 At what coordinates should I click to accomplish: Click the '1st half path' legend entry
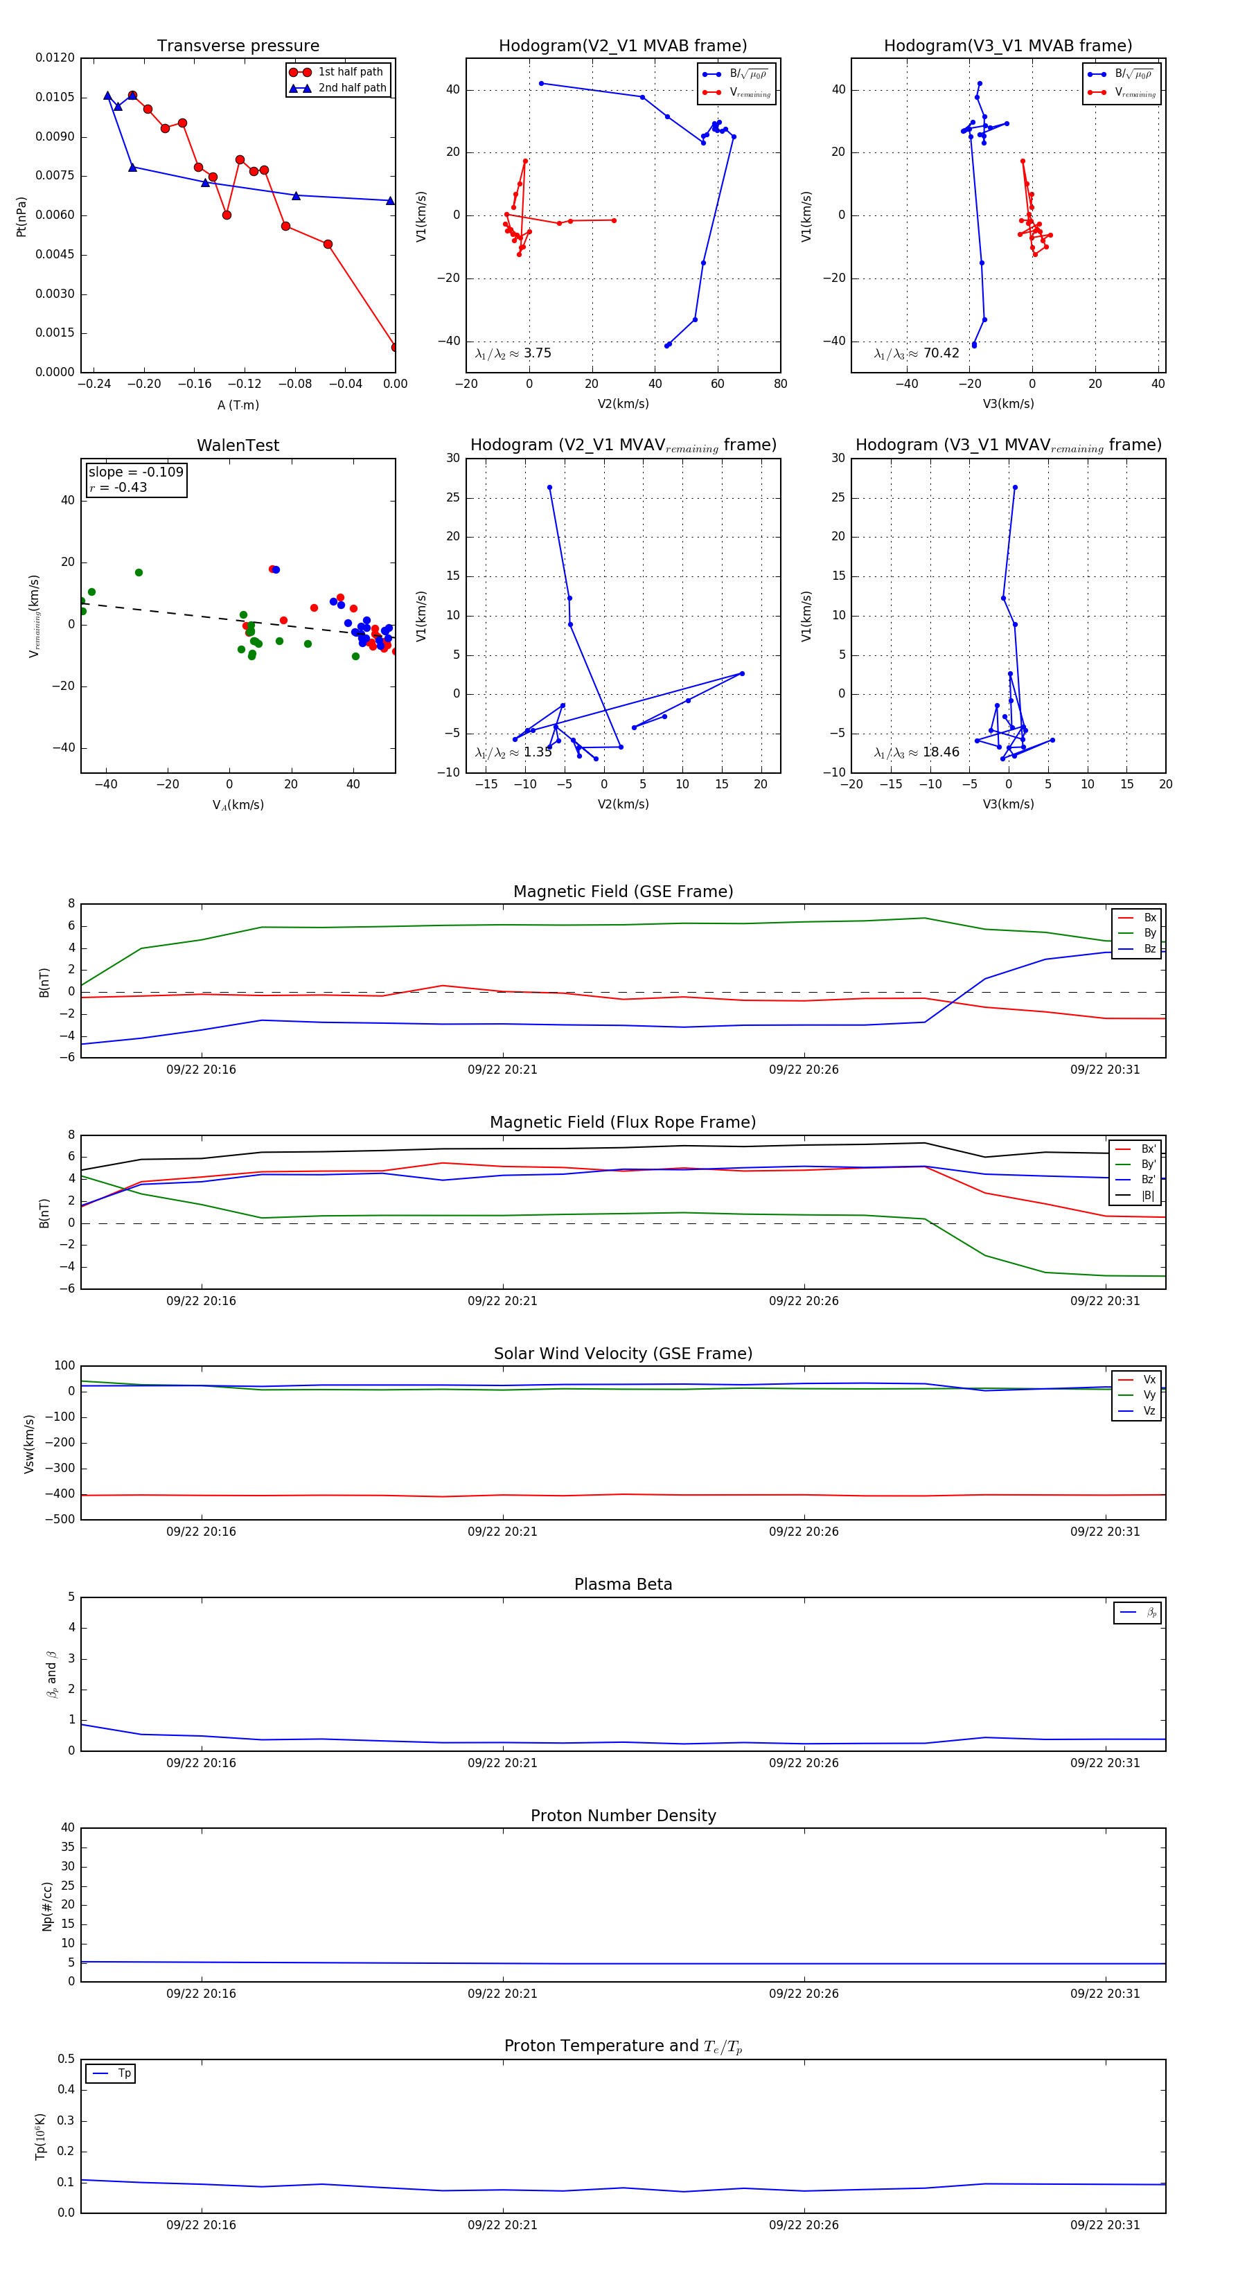pyautogui.click(x=338, y=72)
